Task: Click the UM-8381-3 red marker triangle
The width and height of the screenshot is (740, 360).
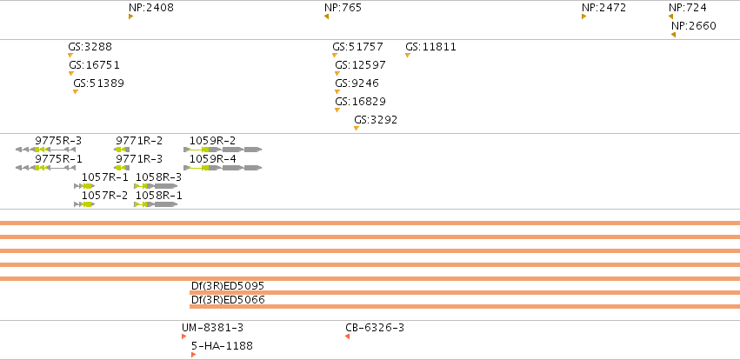Action: [184, 337]
